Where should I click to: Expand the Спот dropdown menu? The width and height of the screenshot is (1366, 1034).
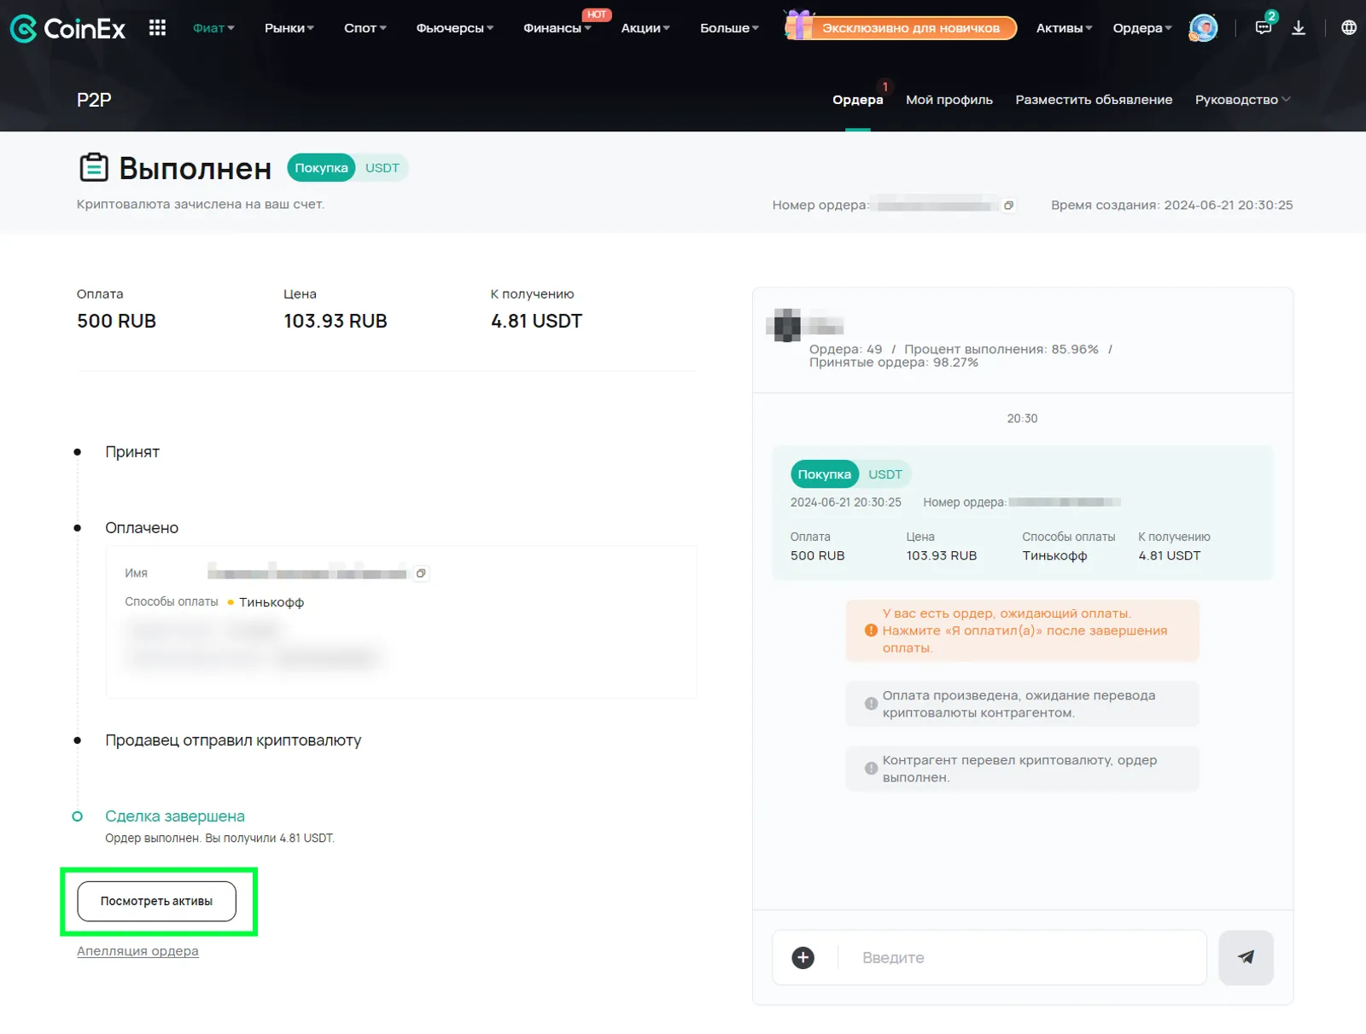365,28
